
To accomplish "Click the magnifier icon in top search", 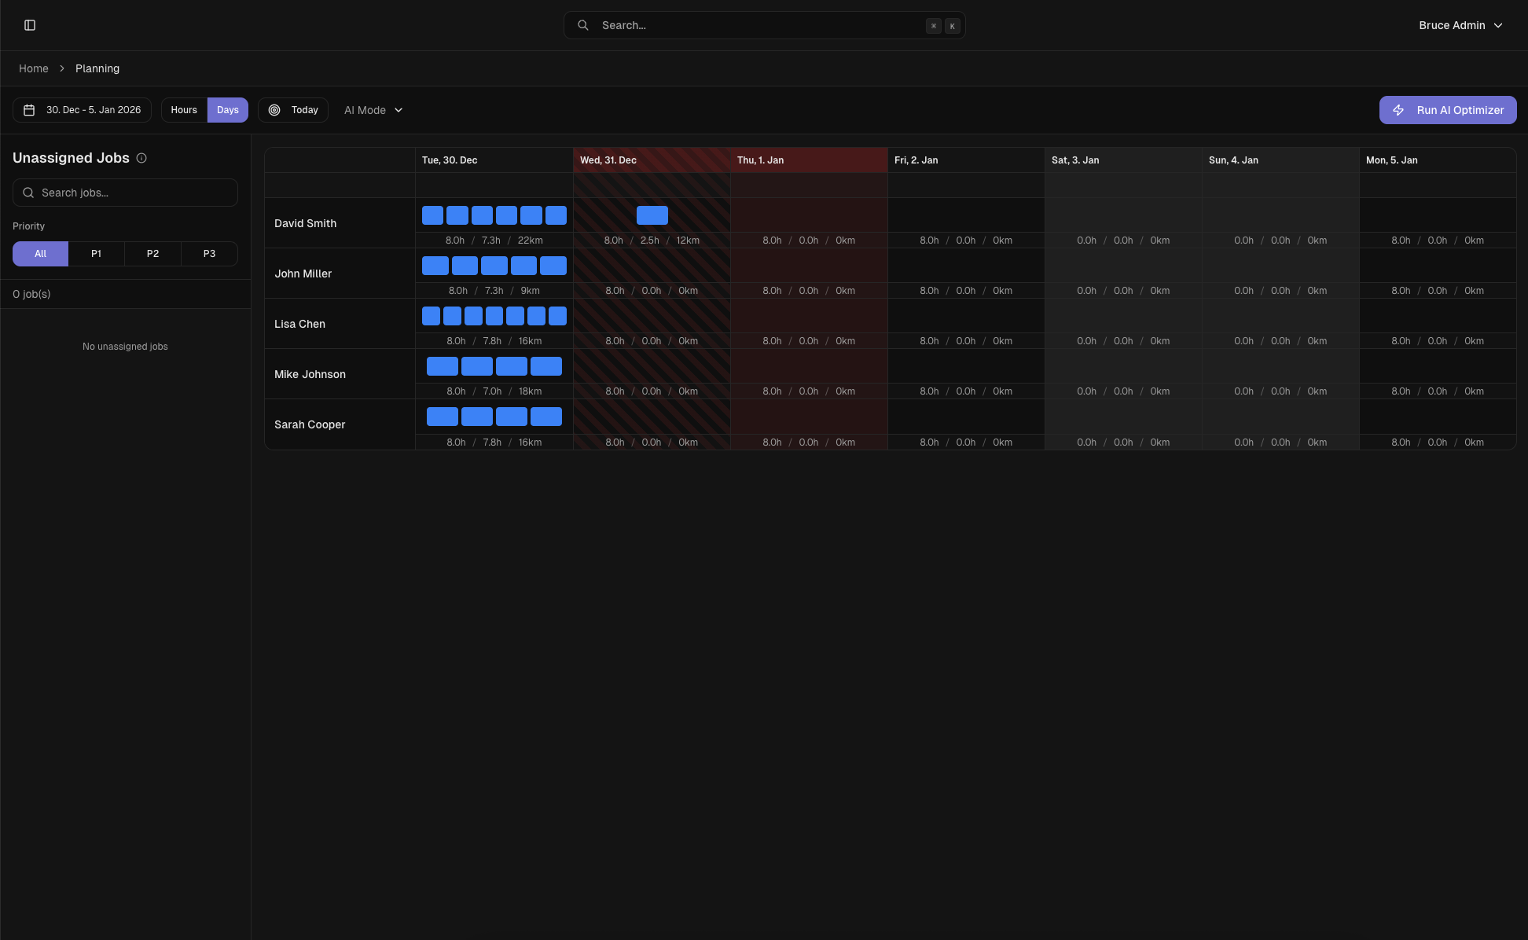I will 583,25.
